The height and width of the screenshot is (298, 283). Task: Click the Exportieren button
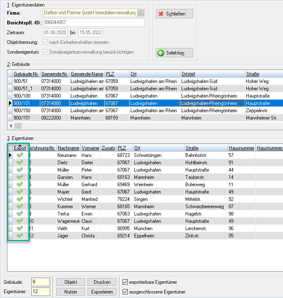[102, 292]
